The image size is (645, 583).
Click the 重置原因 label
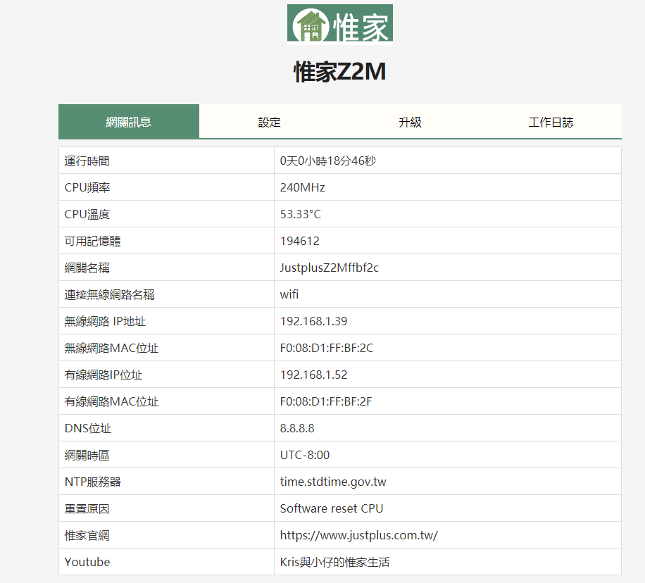click(x=87, y=508)
